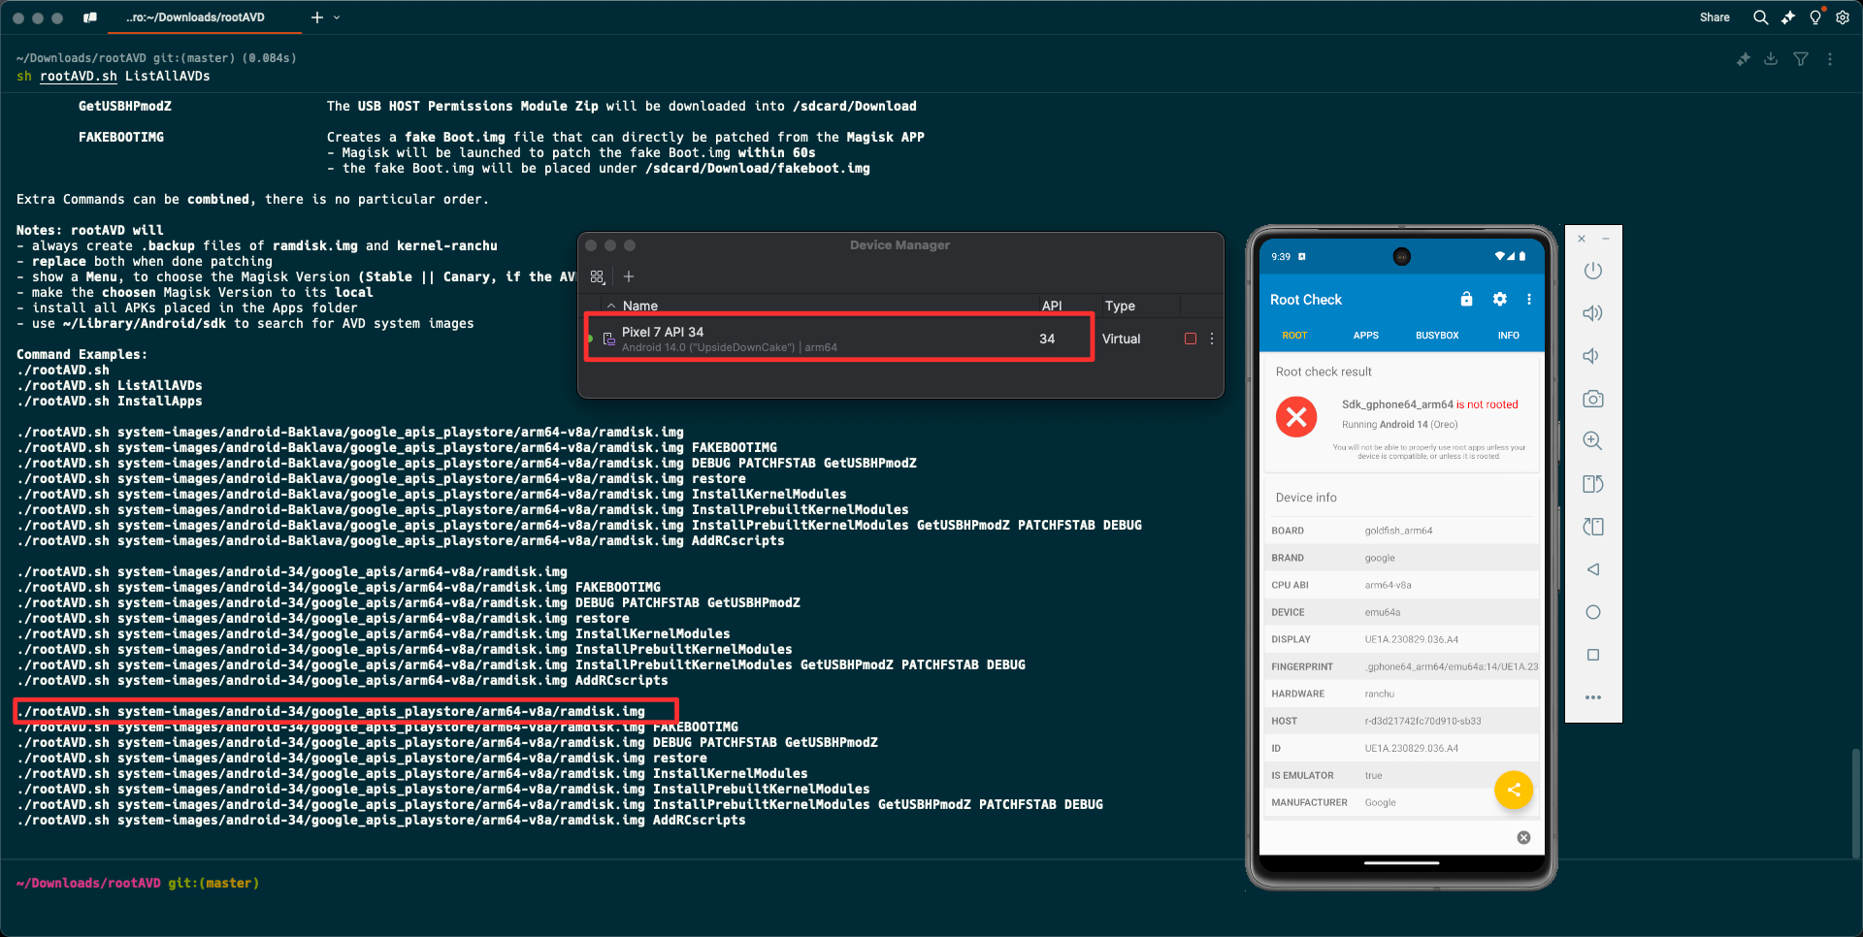Click CPU ABI arm64-v8a row
Screen dimensions: 1863x937
[x=1403, y=586]
